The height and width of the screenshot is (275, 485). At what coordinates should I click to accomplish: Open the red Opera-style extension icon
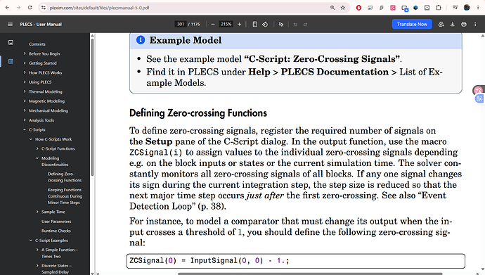point(358,8)
